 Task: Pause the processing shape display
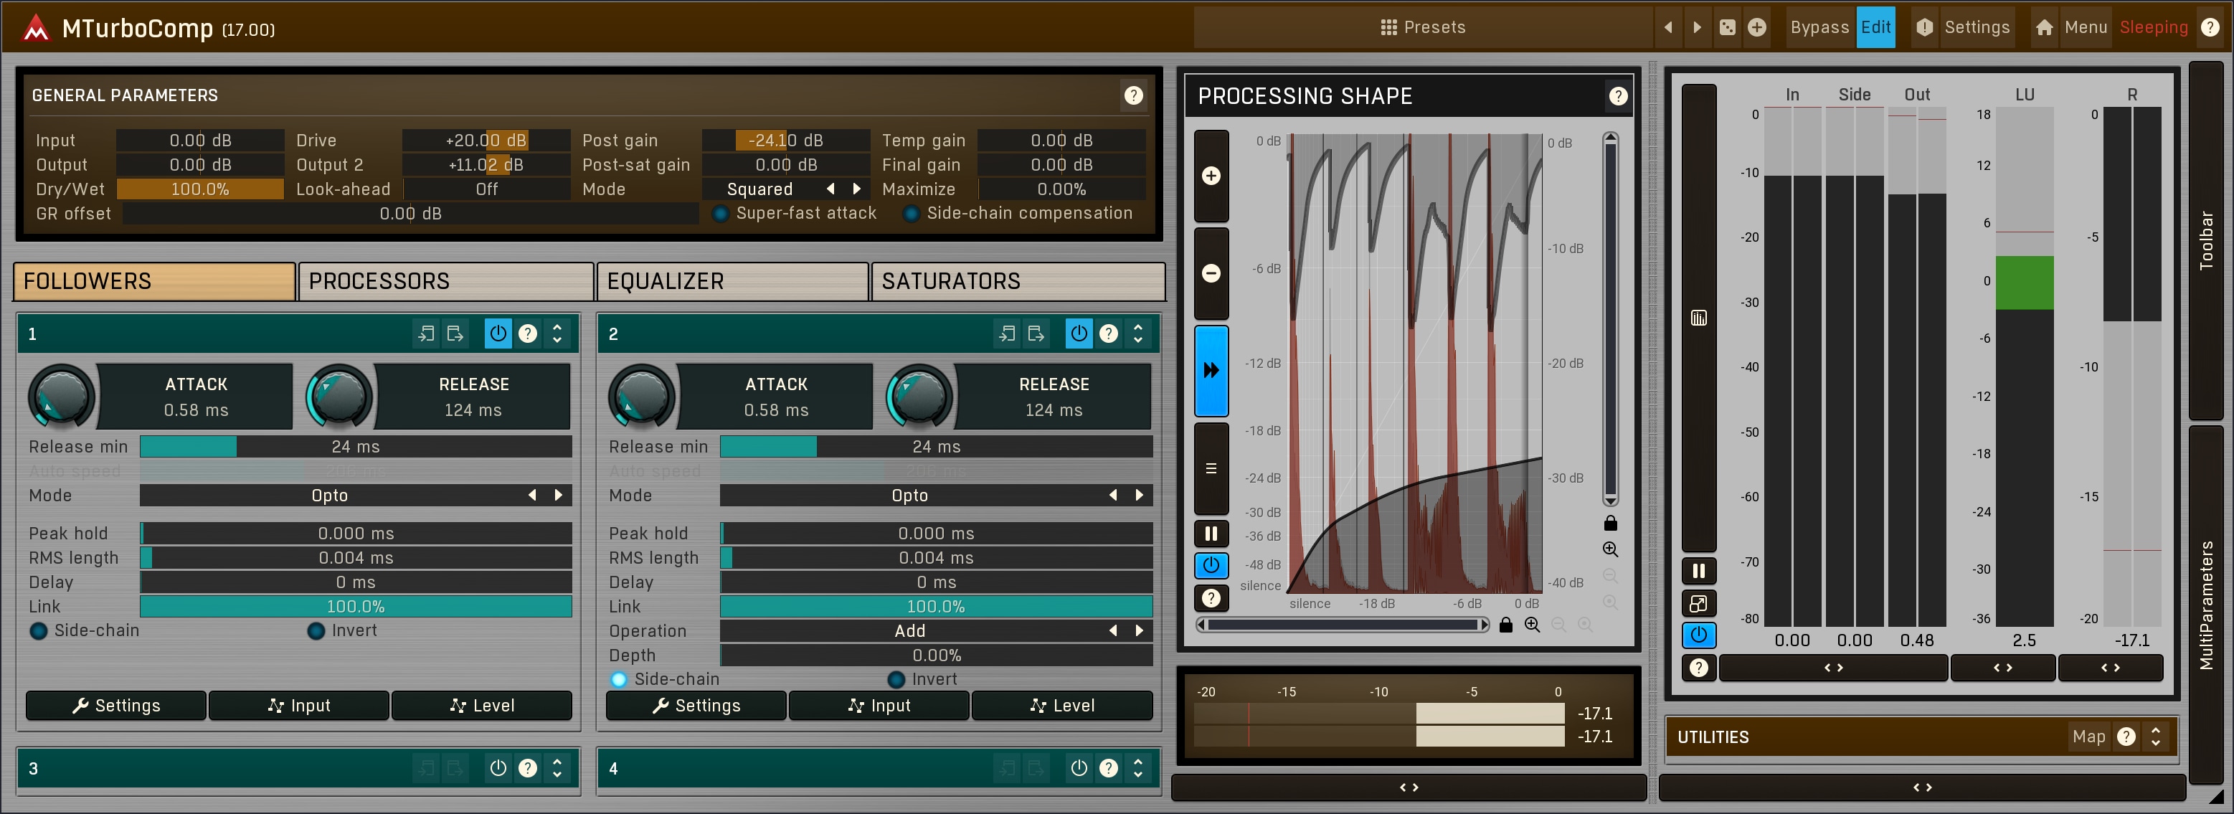pyautogui.click(x=1211, y=534)
